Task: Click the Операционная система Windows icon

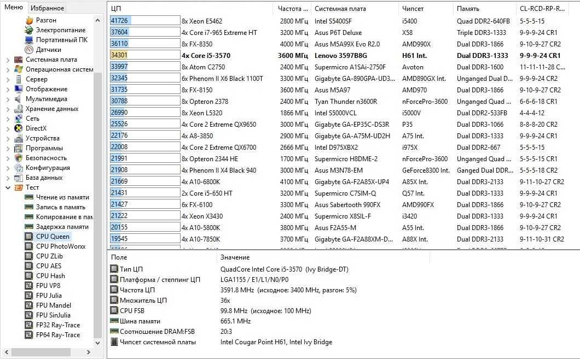Action: [19, 69]
